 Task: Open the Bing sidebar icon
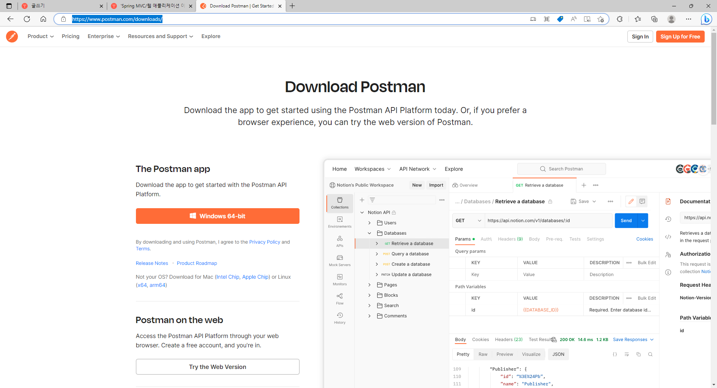706,19
